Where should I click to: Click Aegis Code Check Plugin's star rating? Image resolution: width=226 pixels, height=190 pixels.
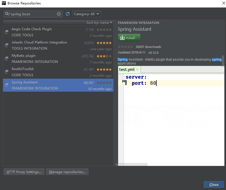click(x=104, y=30)
